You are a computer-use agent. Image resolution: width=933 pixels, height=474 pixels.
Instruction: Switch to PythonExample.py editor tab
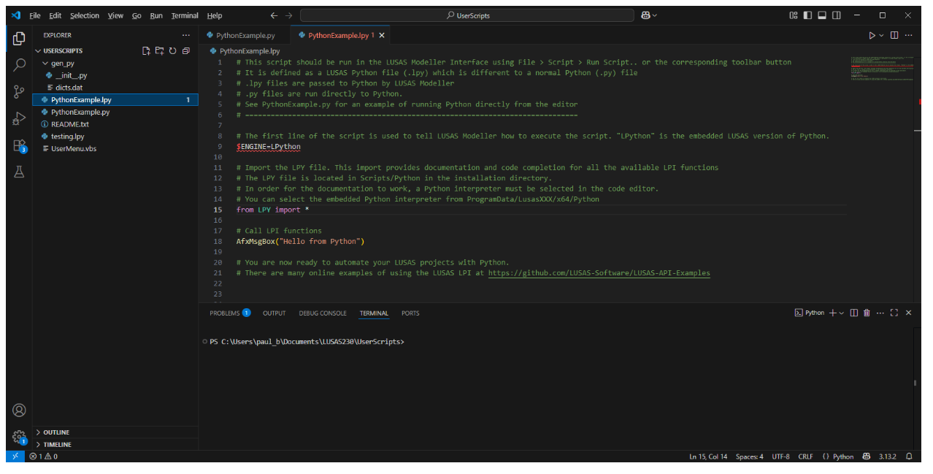(x=245, y=35)
